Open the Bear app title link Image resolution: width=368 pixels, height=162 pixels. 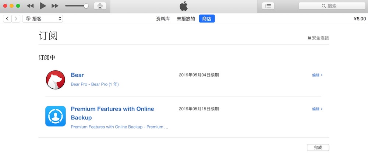(x=77, y=75)
